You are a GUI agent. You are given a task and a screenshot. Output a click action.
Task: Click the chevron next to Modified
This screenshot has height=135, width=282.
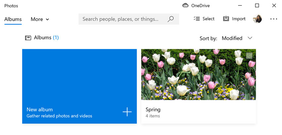(250, 38)
